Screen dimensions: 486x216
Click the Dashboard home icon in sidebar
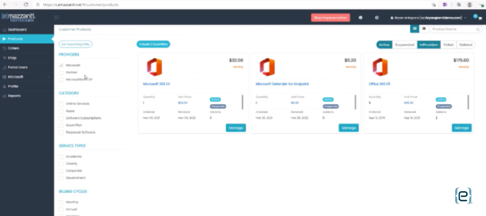pyautogui.click(x=4, y=30)
